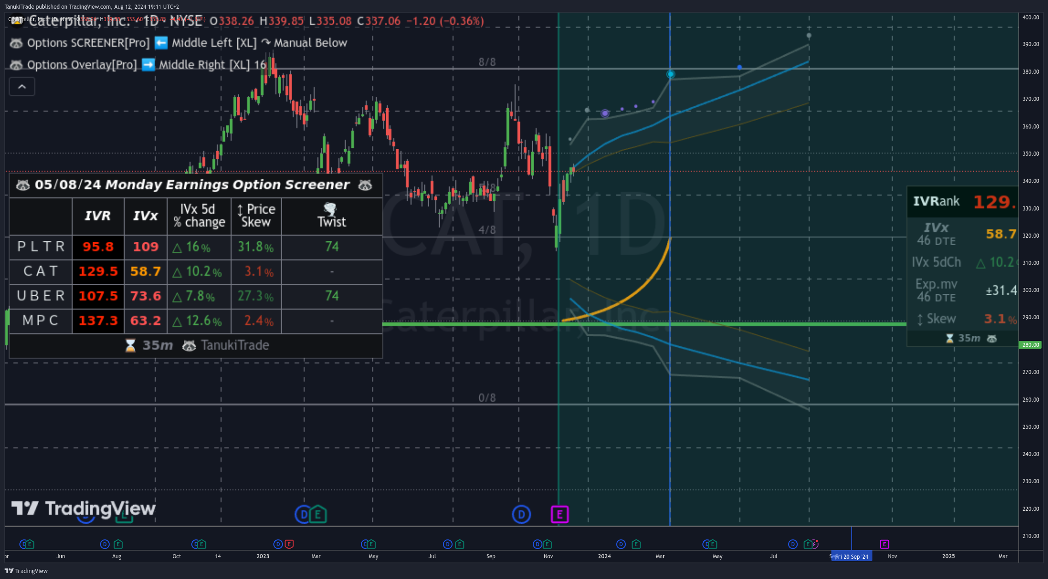1048x579 pixels.
Task: Open the August 2022 earnings E marker
Action: [x=118, y=544]
